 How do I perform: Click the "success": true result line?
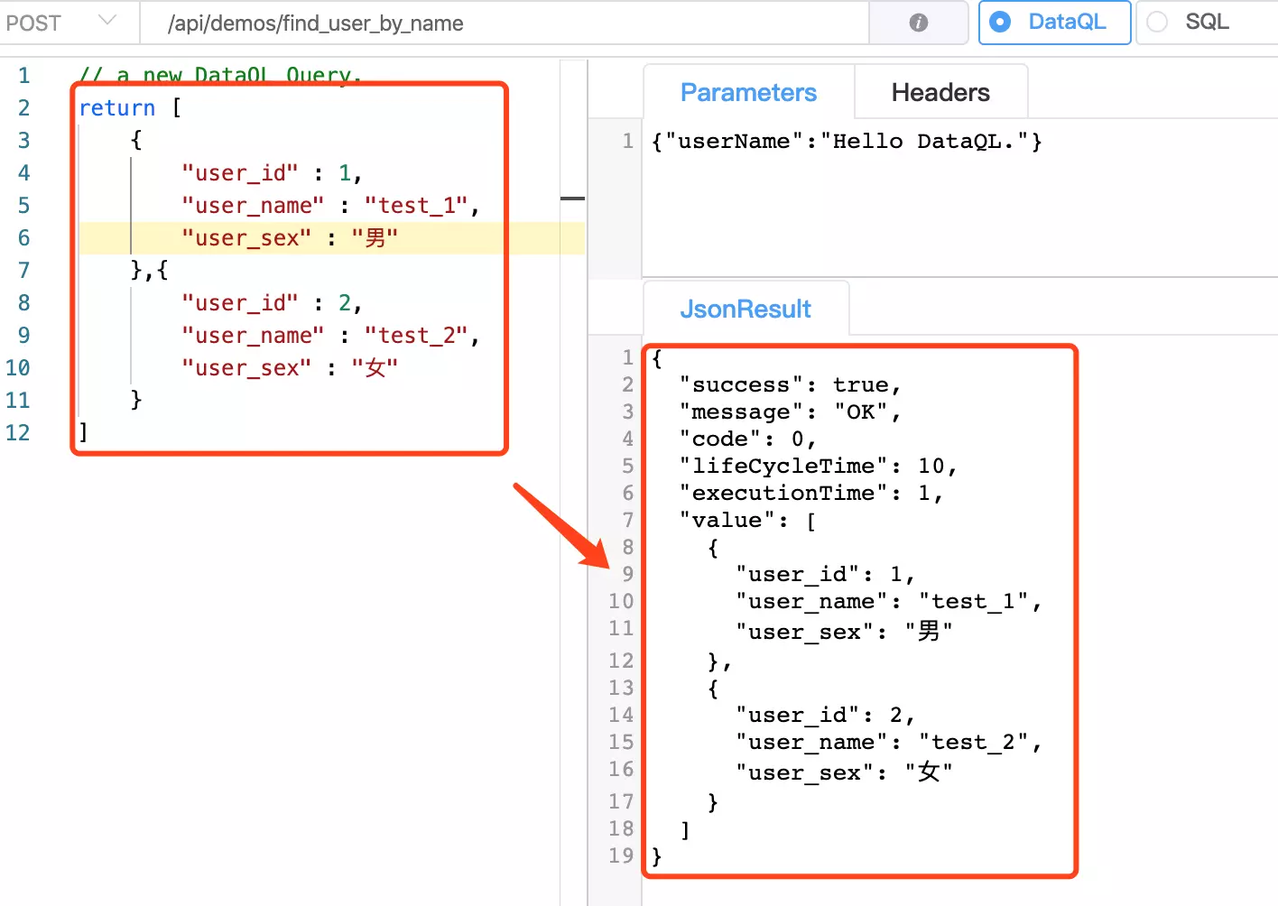[x=790, y=385]
